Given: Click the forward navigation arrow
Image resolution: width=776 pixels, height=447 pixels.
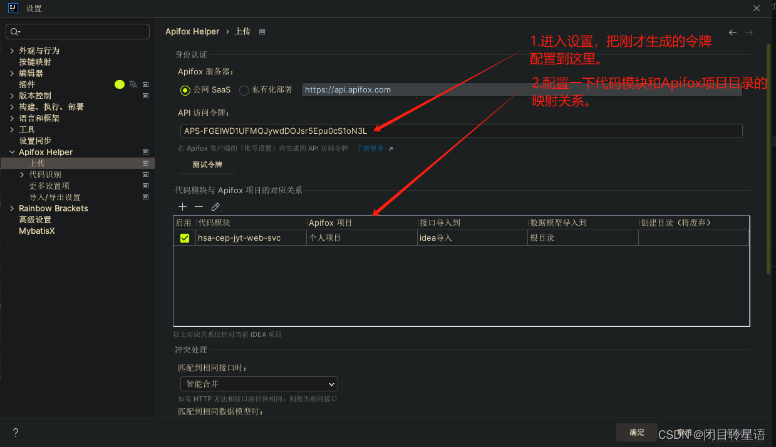Looking at the screenshot, I should coord(749,33).
